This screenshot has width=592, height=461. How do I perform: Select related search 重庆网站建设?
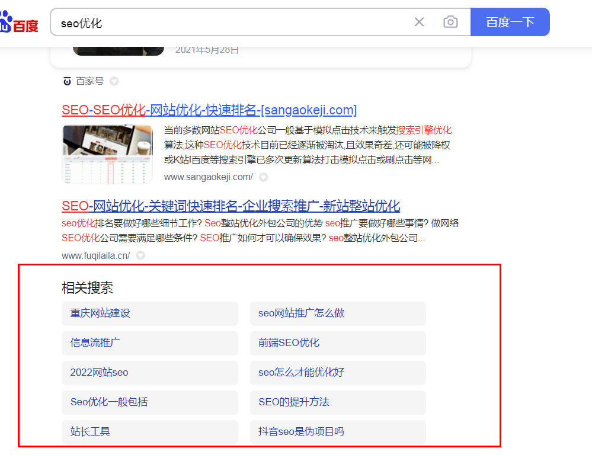pyautogui.click(x=150, y=313)
